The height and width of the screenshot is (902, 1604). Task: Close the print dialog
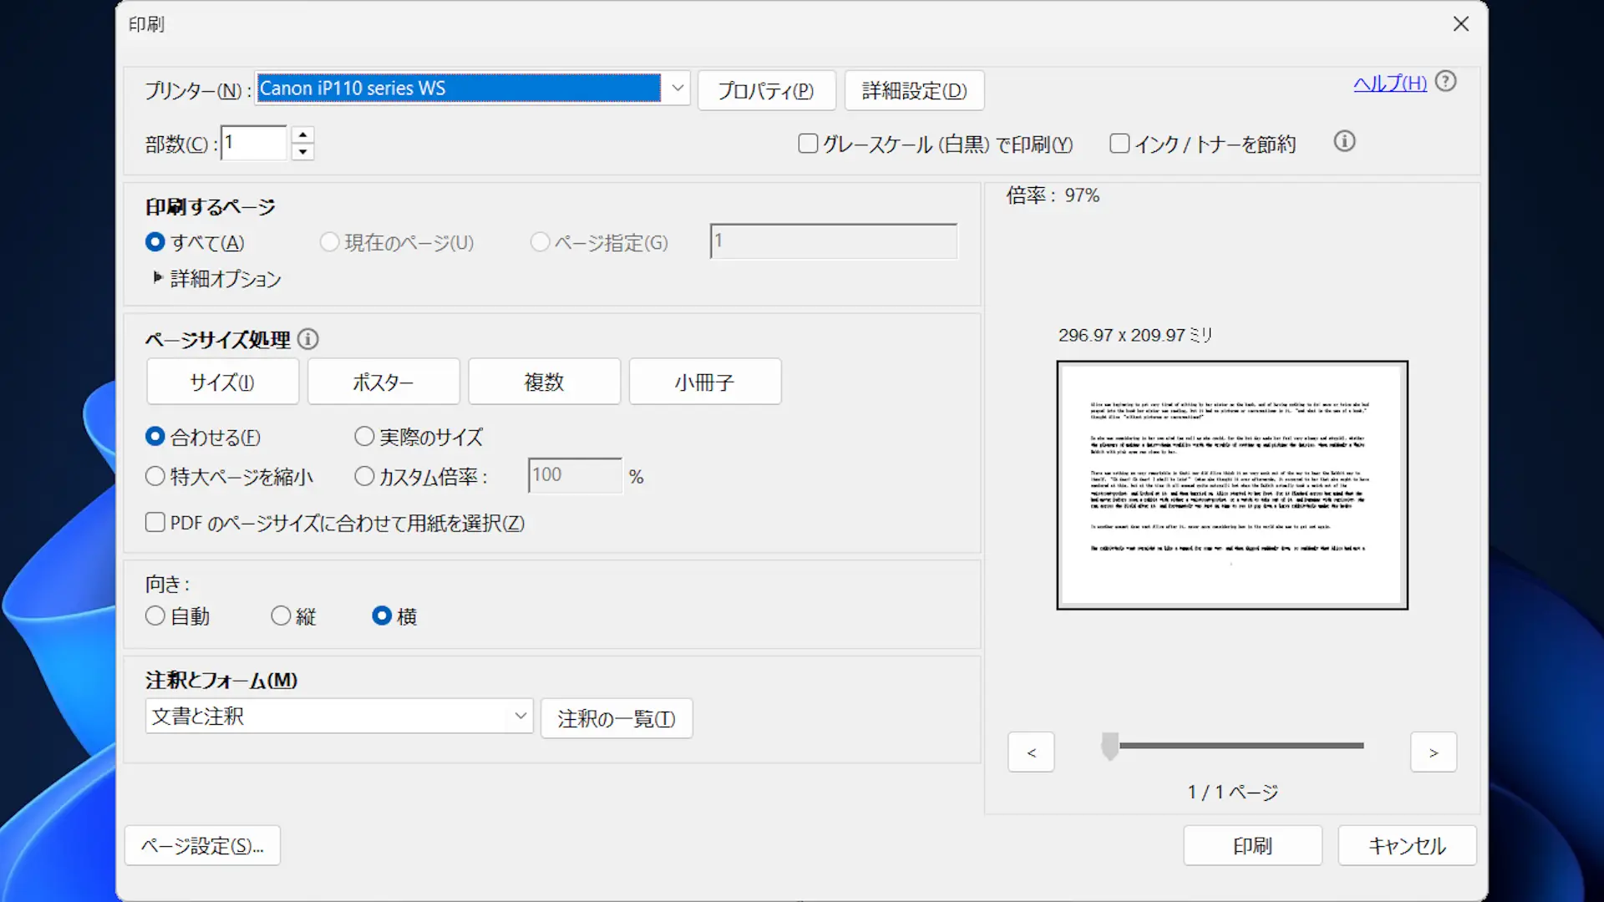point(1460,24)
